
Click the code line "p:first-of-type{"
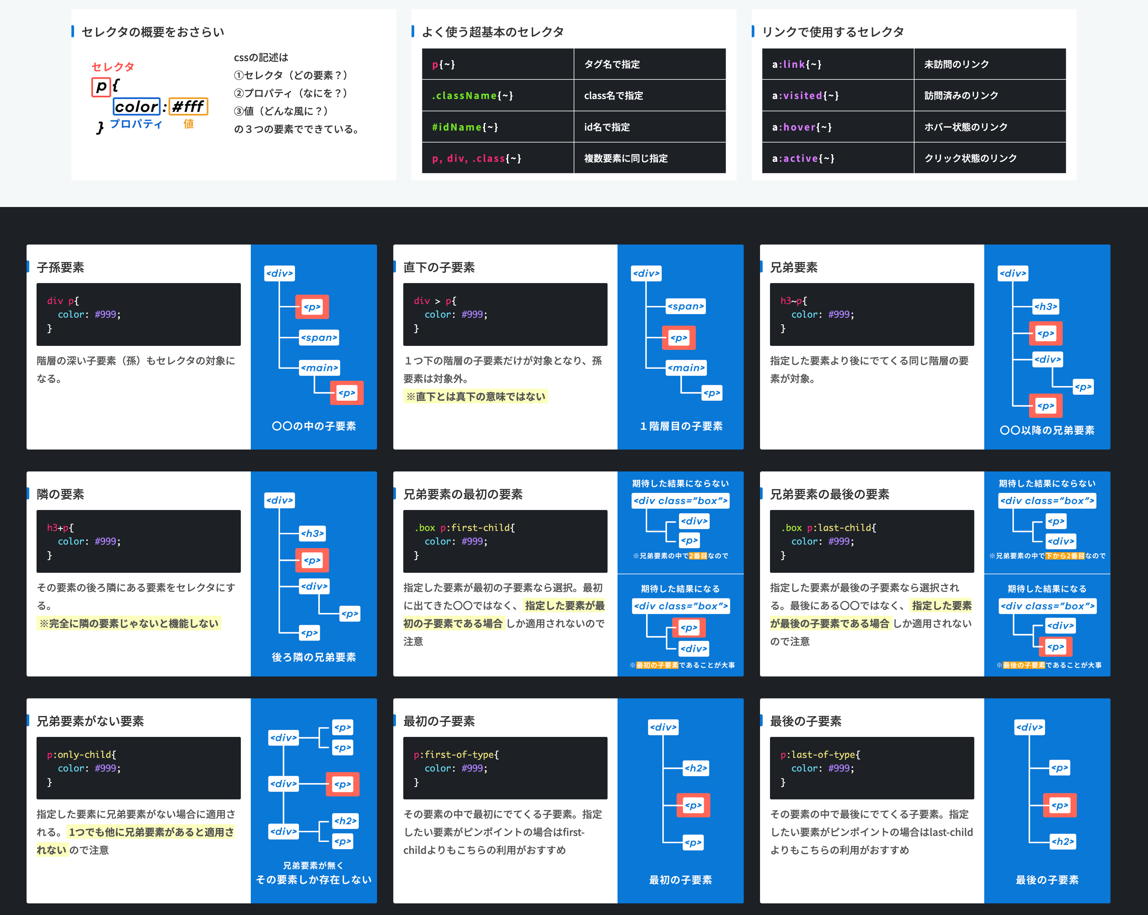456,754
